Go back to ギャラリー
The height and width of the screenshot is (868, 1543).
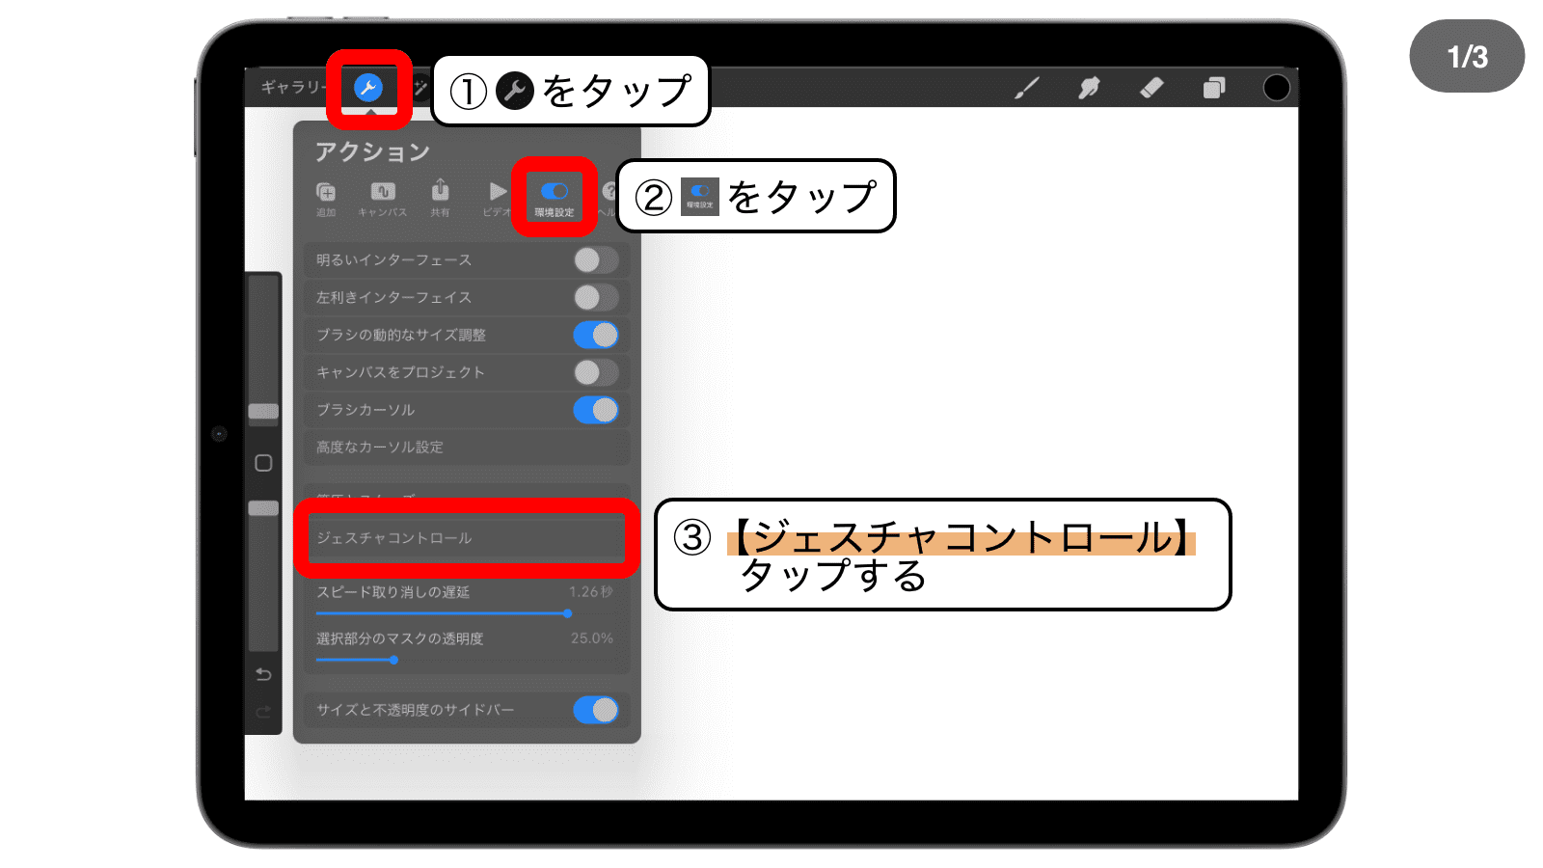point(293,87)
